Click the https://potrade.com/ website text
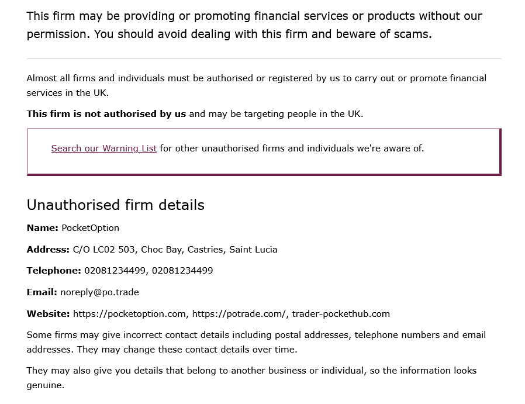This screenshot has width=525, height=404. [240, 314]
